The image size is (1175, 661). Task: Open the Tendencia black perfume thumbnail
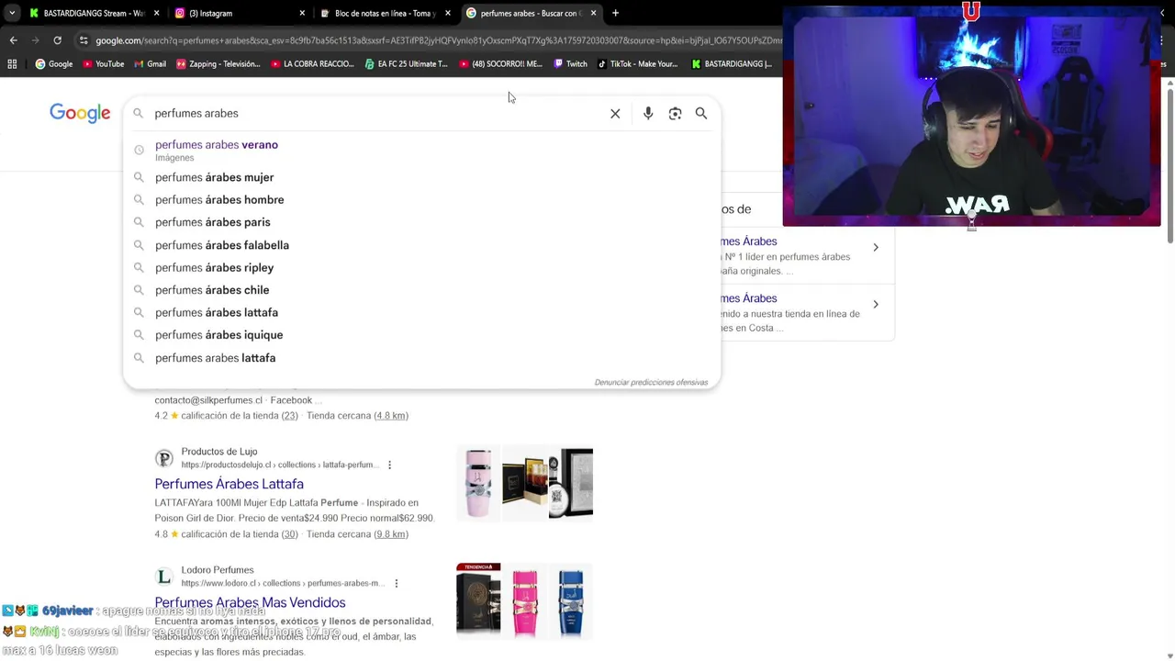[478, 601]
